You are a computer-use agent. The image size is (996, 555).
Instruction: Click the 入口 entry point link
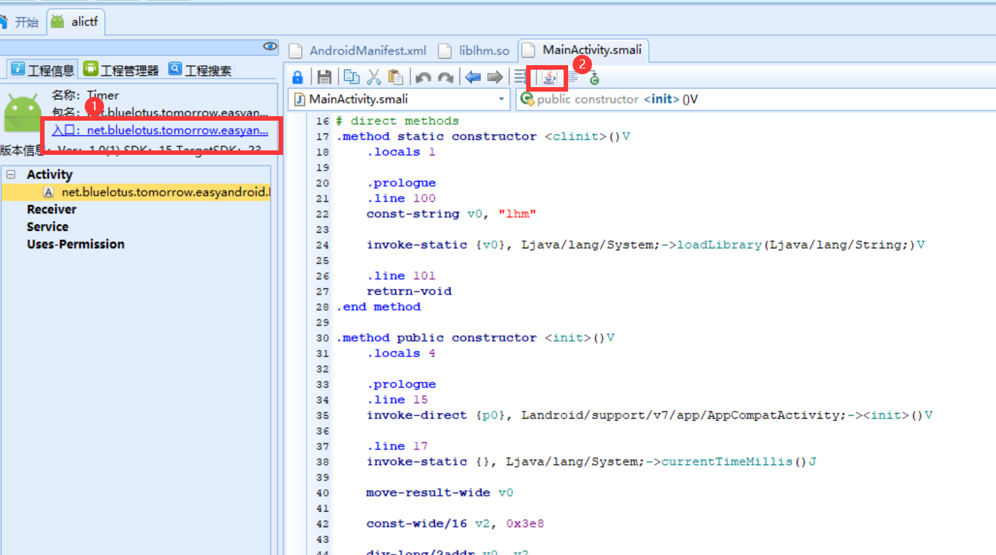coord(160,130)
